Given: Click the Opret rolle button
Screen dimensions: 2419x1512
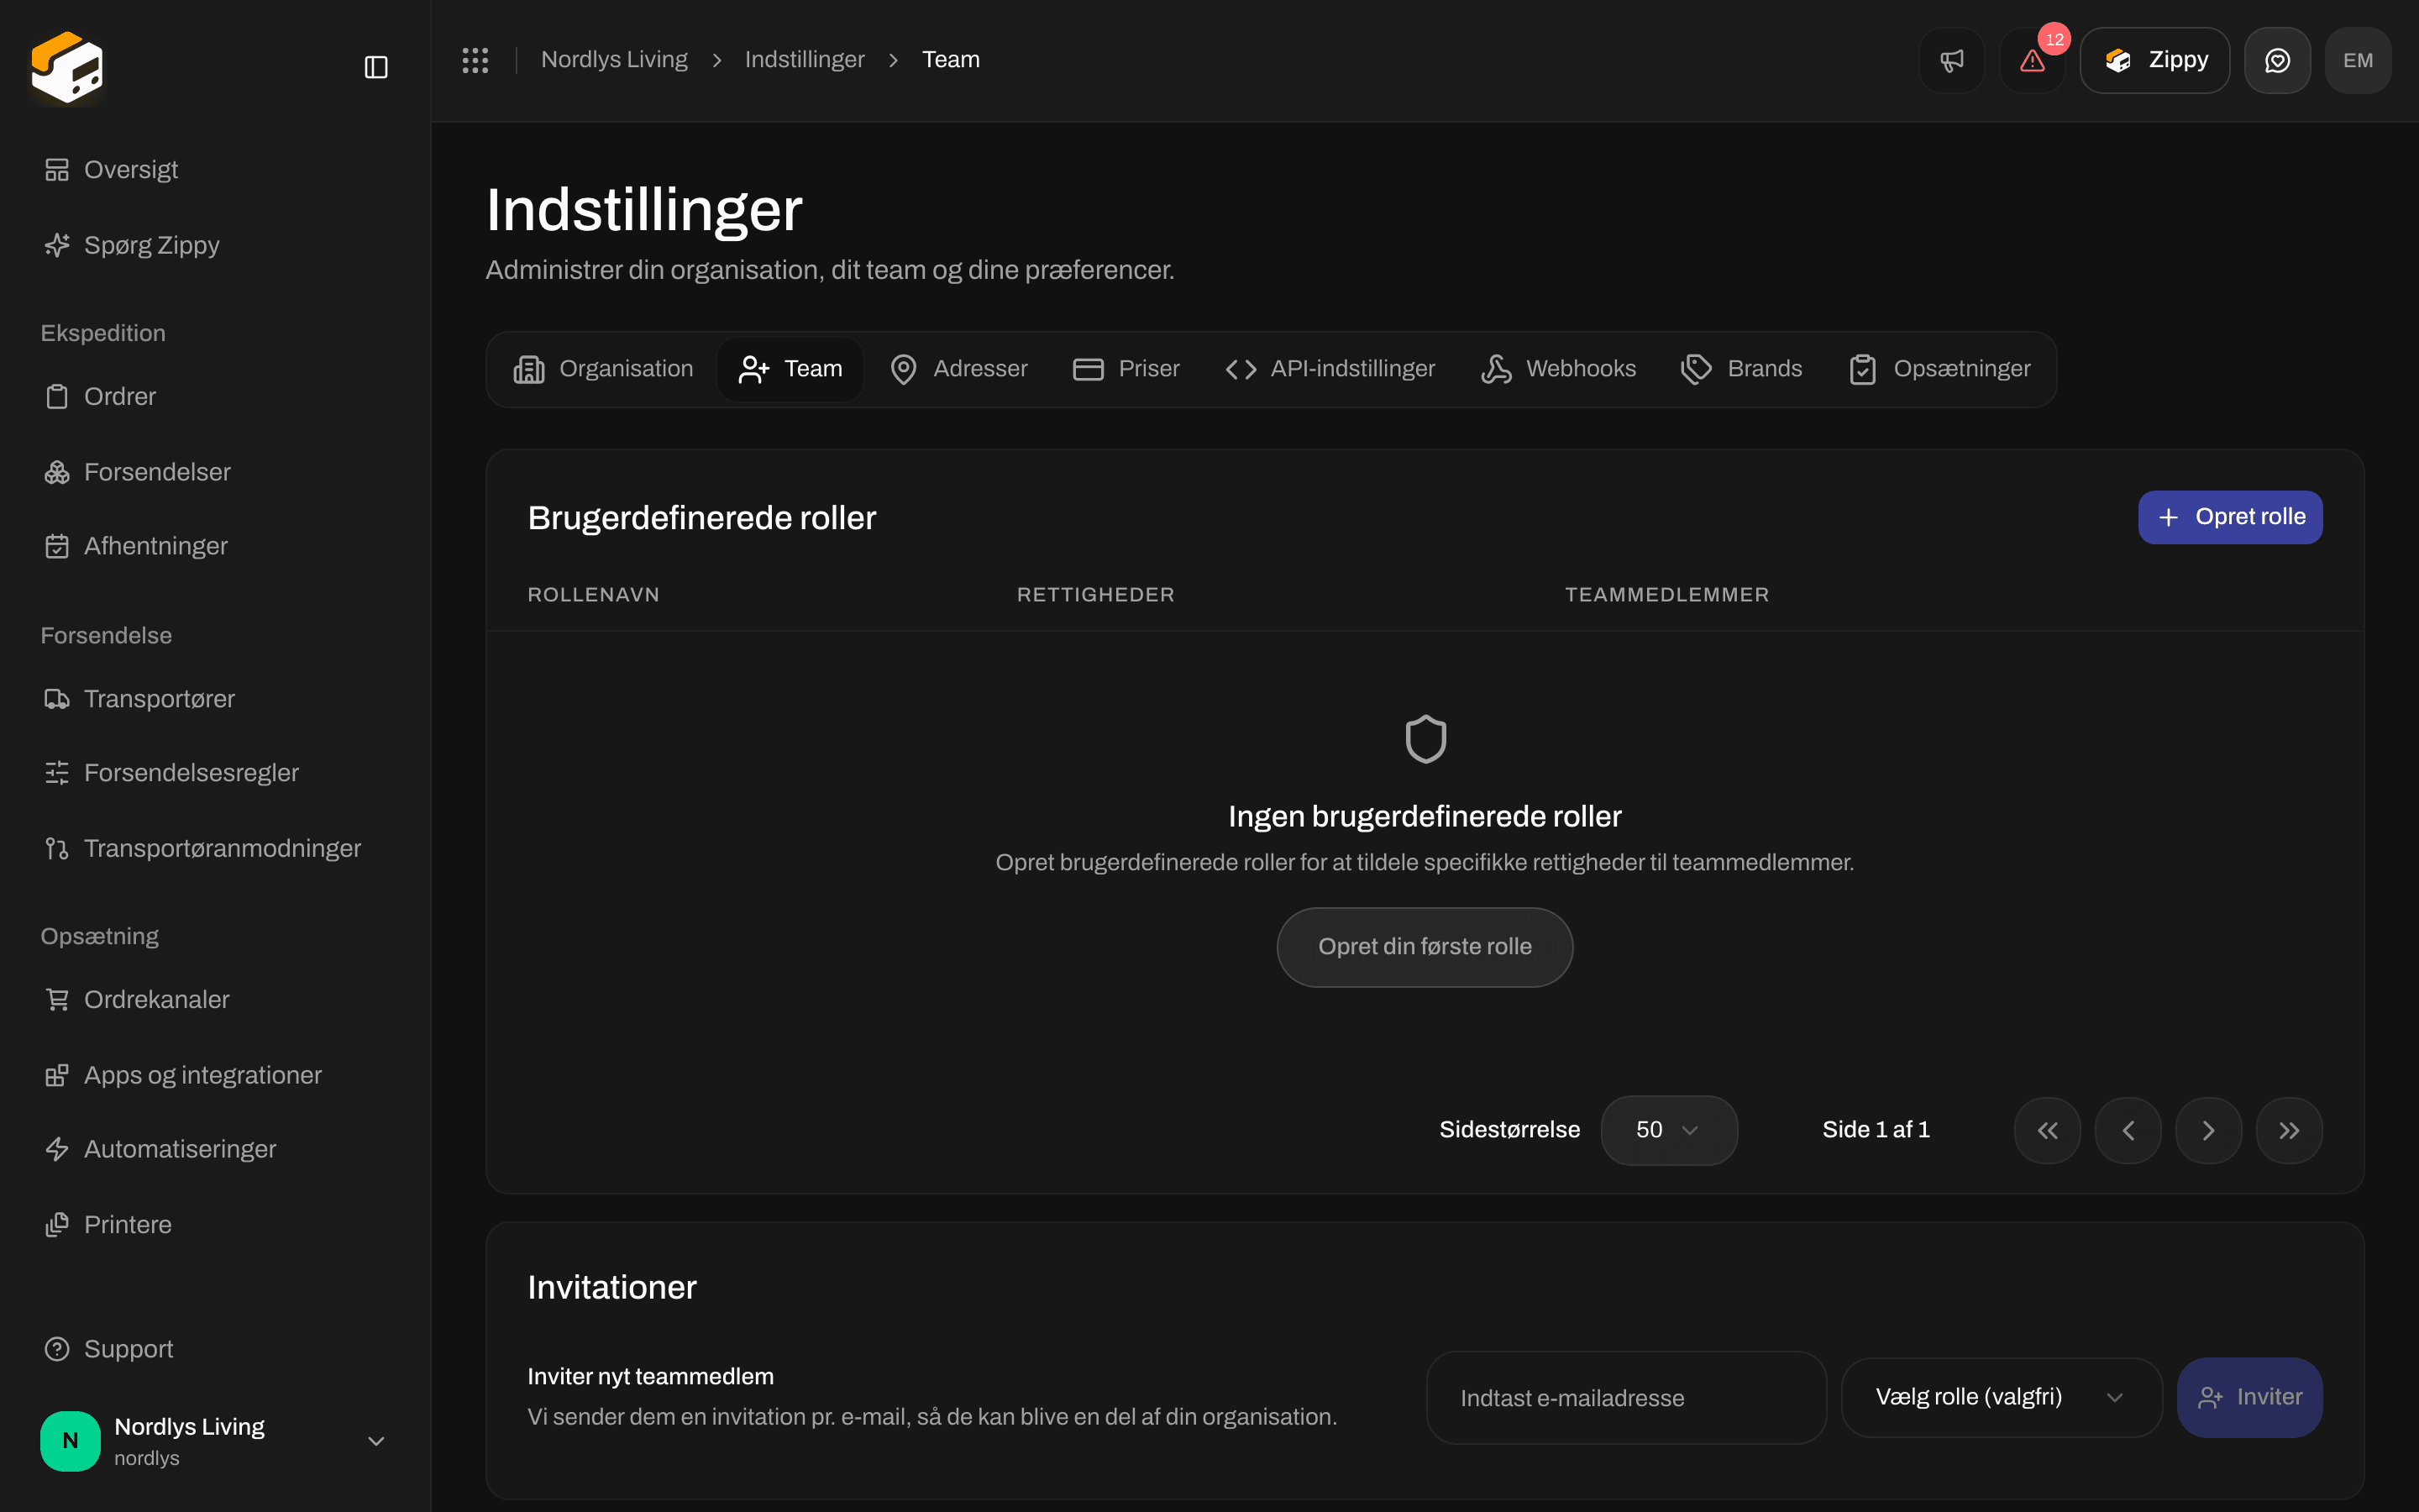Looking at the screenshot, I should 2230,517.
